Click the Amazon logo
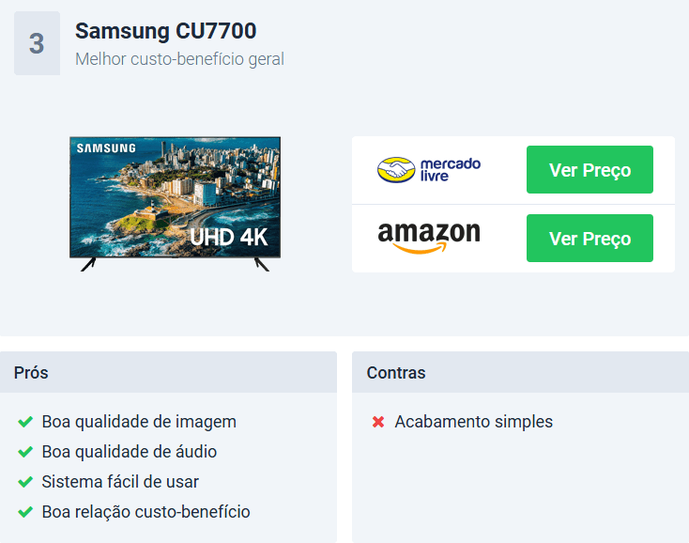Screen dimensions: 689x543 pyautogui.click(x=429, y=238)
